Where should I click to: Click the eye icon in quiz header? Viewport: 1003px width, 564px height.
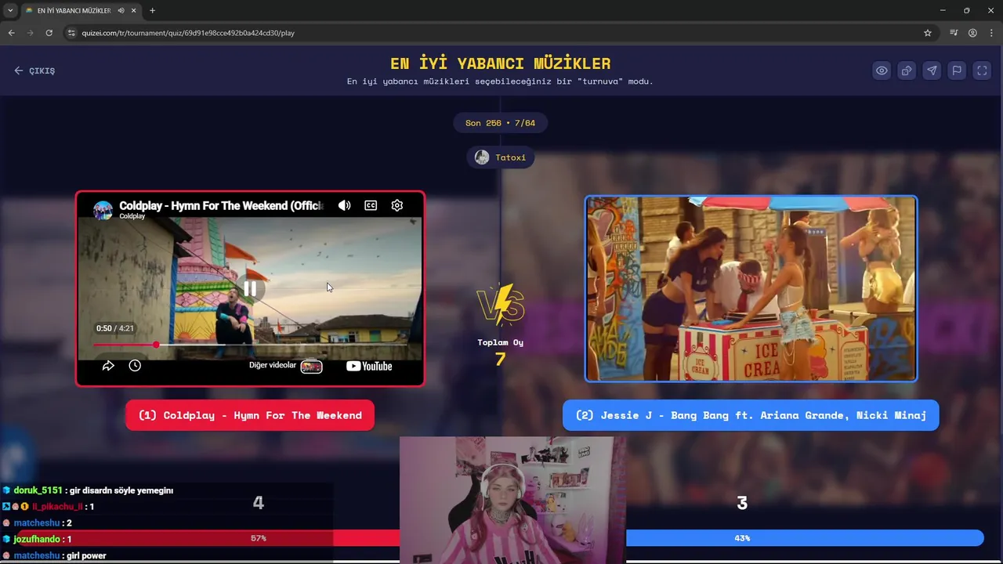882,70
